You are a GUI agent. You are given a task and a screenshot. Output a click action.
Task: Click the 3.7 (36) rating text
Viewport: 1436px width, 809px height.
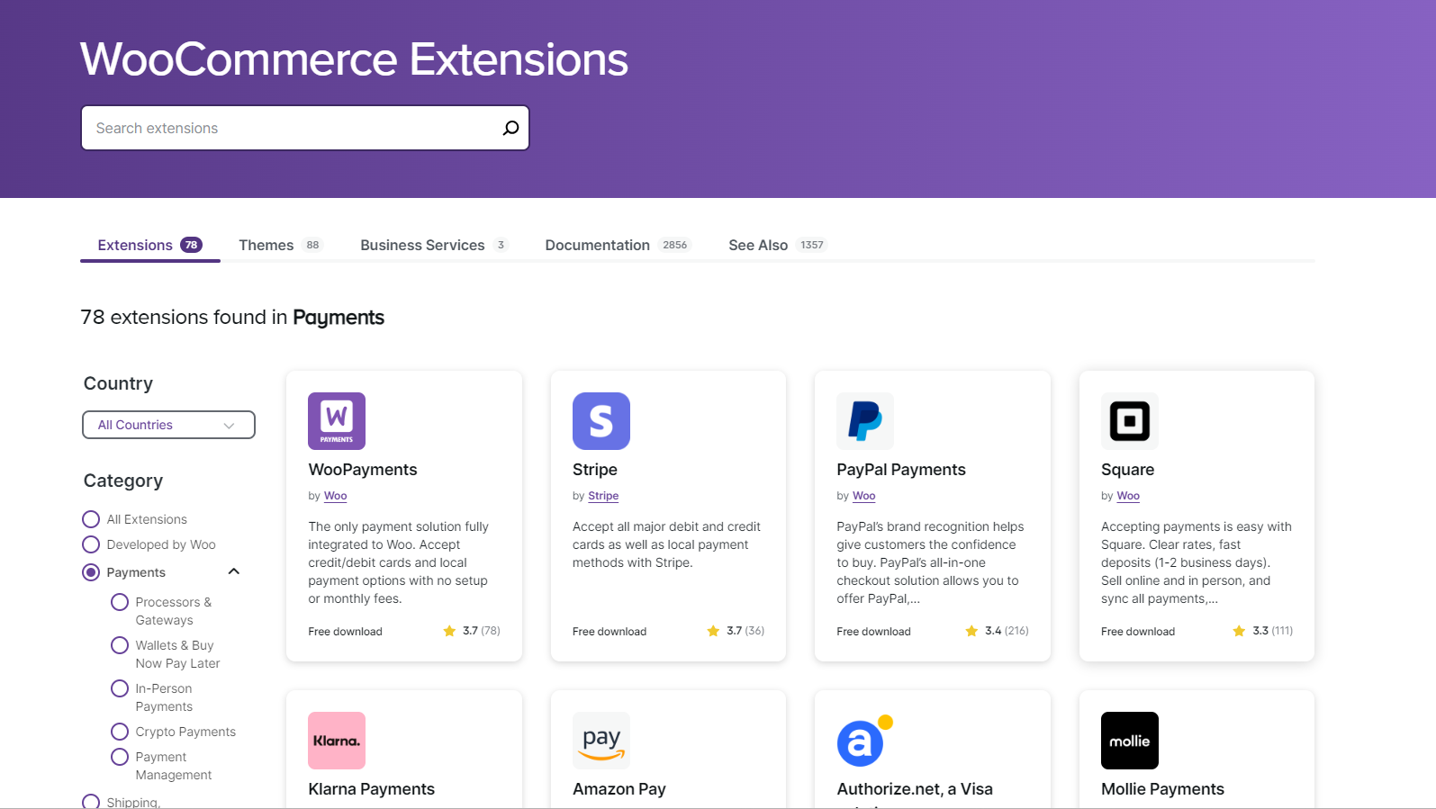pyautogui.click(x=745, y=631)
